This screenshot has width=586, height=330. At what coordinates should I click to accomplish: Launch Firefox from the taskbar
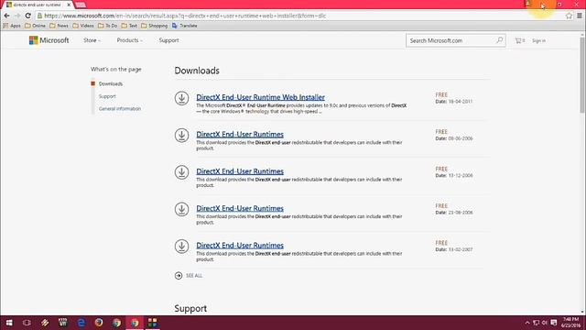pyautogui.click(x=99, y=323)
